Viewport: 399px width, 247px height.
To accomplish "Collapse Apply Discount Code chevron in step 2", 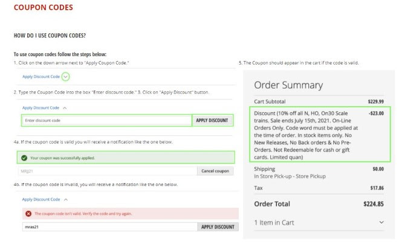I will [x=65, y=108].
